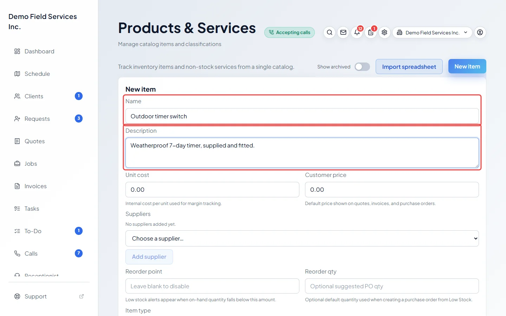This screenshot has height=316, width=506.
Task: Click the Invoices file icon
Action: 17,186
